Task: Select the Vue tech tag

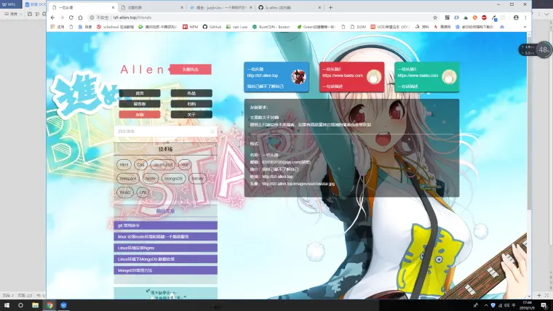Action: pos(185,164)
